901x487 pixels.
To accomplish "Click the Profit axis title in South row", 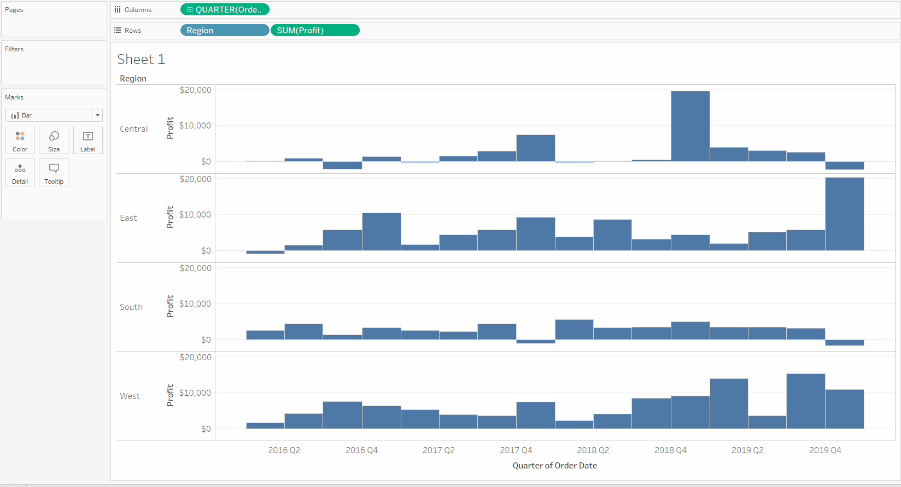I will [x=170, y=306].
